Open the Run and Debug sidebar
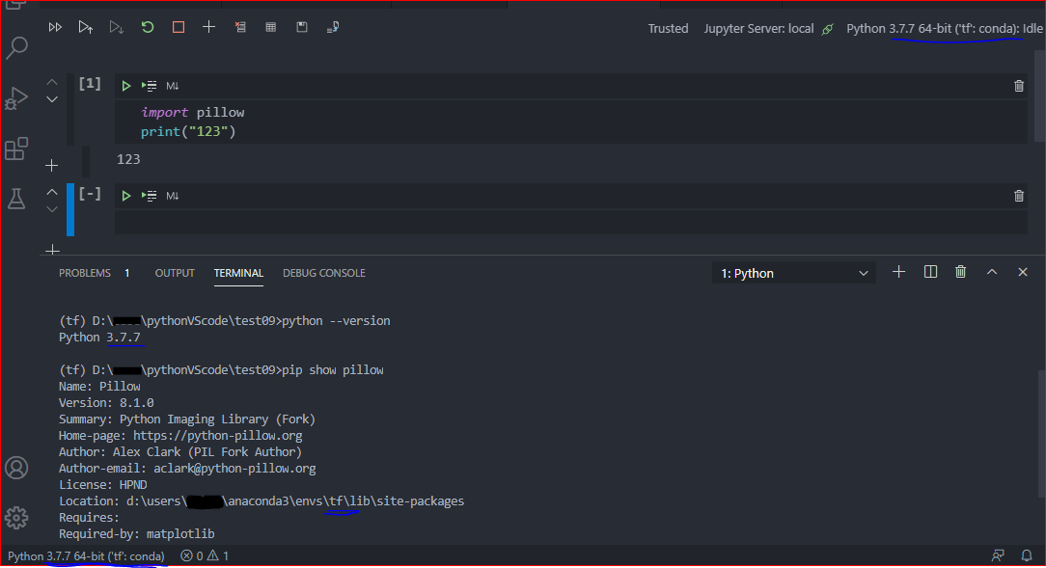This screenshot has width=1046, height=568. click(16, 97)
